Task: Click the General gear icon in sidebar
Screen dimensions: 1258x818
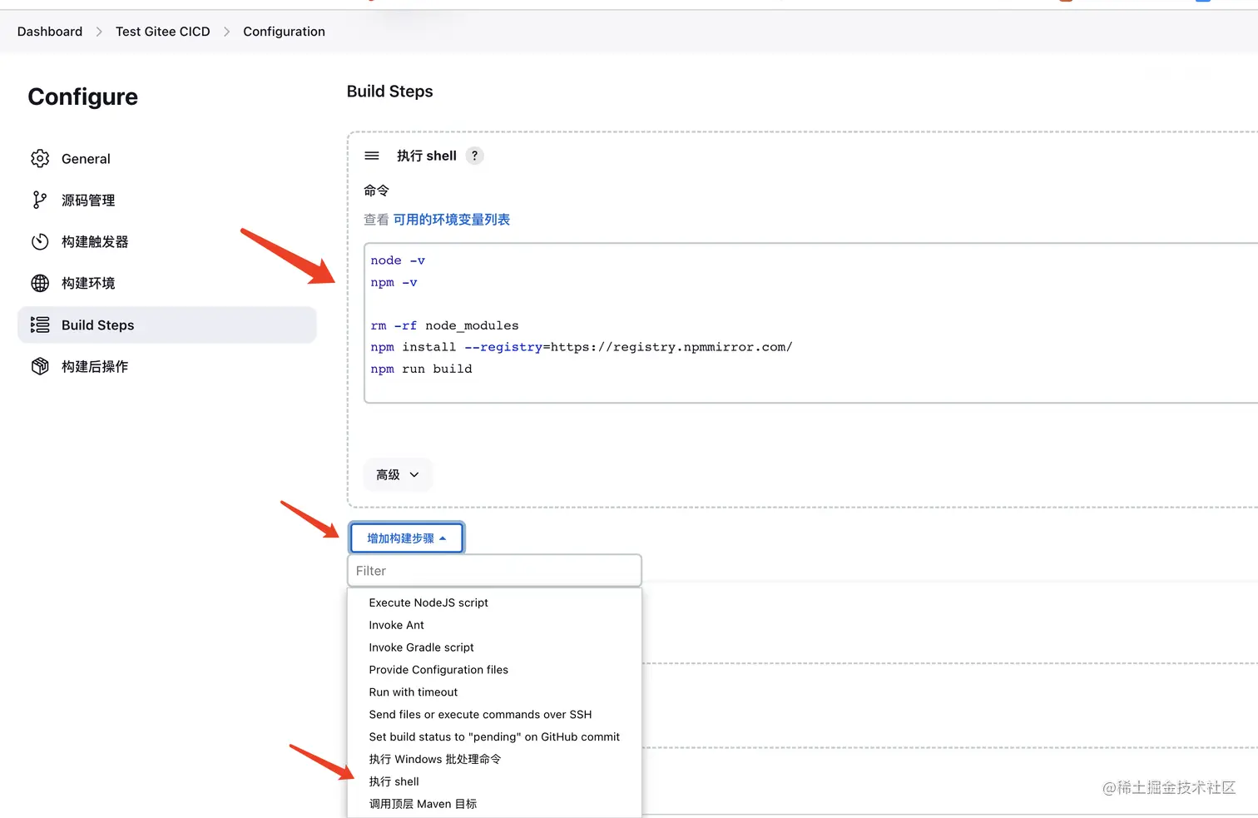Action: point(40,158)
